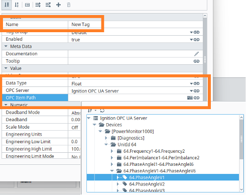The height and width of the screenshot is (195, 246).
Task: Click the refresh icon in OPC browser
Action: [x=102, y=111]
